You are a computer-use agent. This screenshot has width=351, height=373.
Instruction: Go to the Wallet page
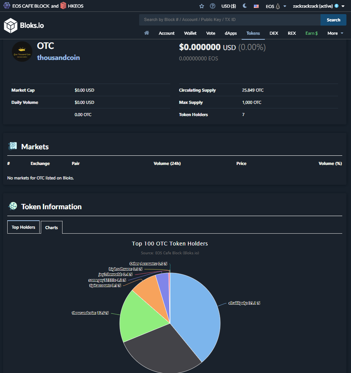coord(190,33)
